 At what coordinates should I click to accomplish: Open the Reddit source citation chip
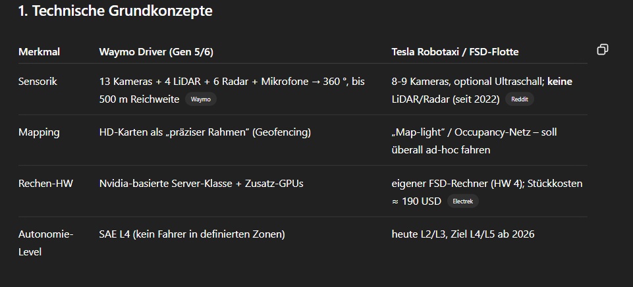click(x=520, y=99)
